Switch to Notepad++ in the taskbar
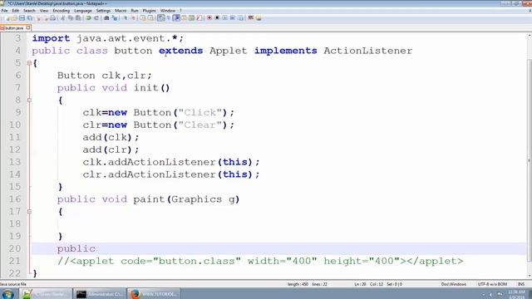 (45, 293)
